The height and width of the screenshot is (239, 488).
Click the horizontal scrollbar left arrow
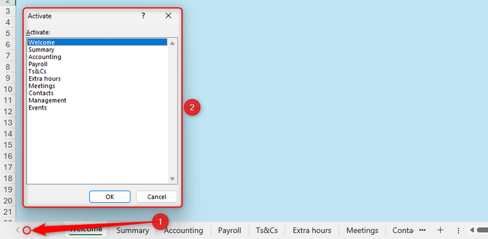coord(472,230)
